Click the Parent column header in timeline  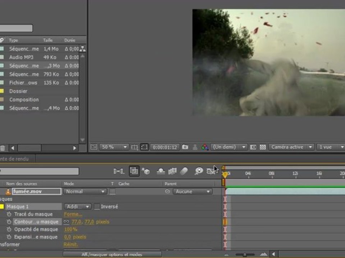click(x=171, y=183)
